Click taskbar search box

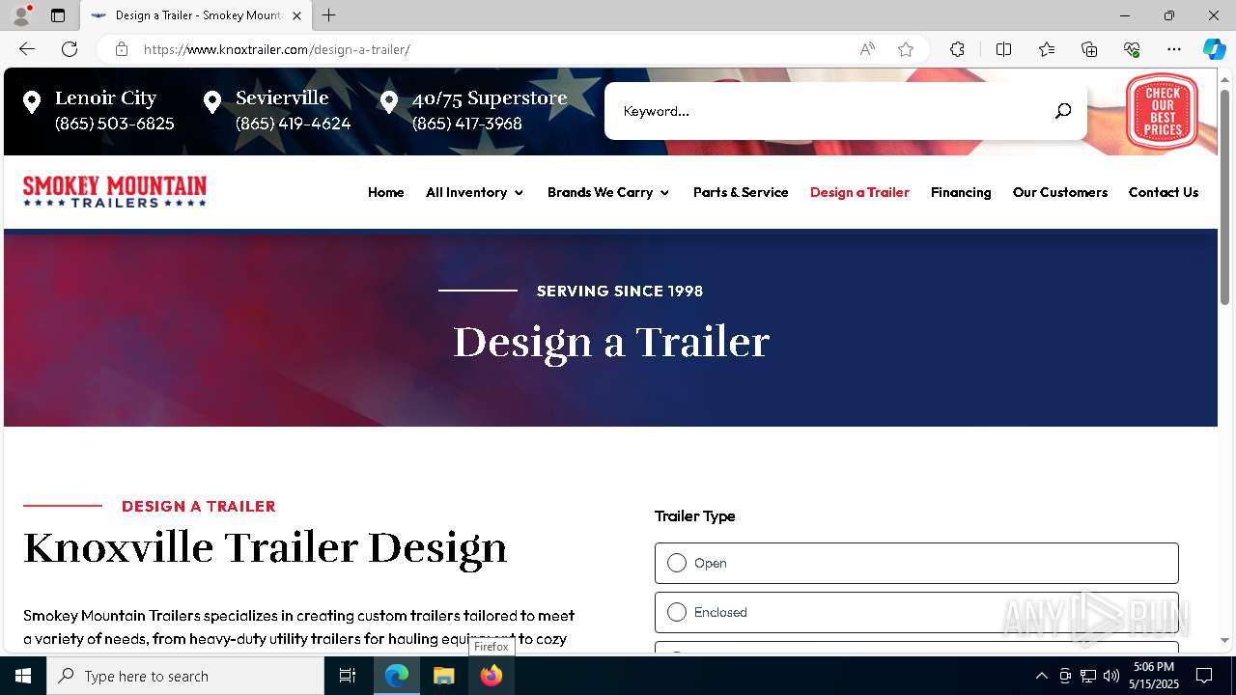[x=185, y=676]
